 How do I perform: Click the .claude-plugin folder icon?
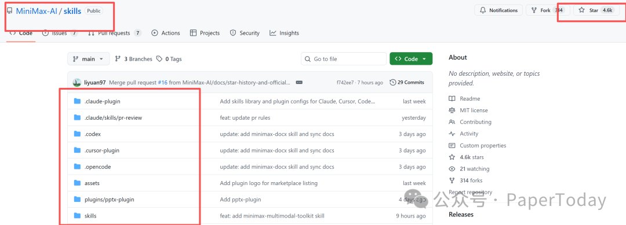78,101
